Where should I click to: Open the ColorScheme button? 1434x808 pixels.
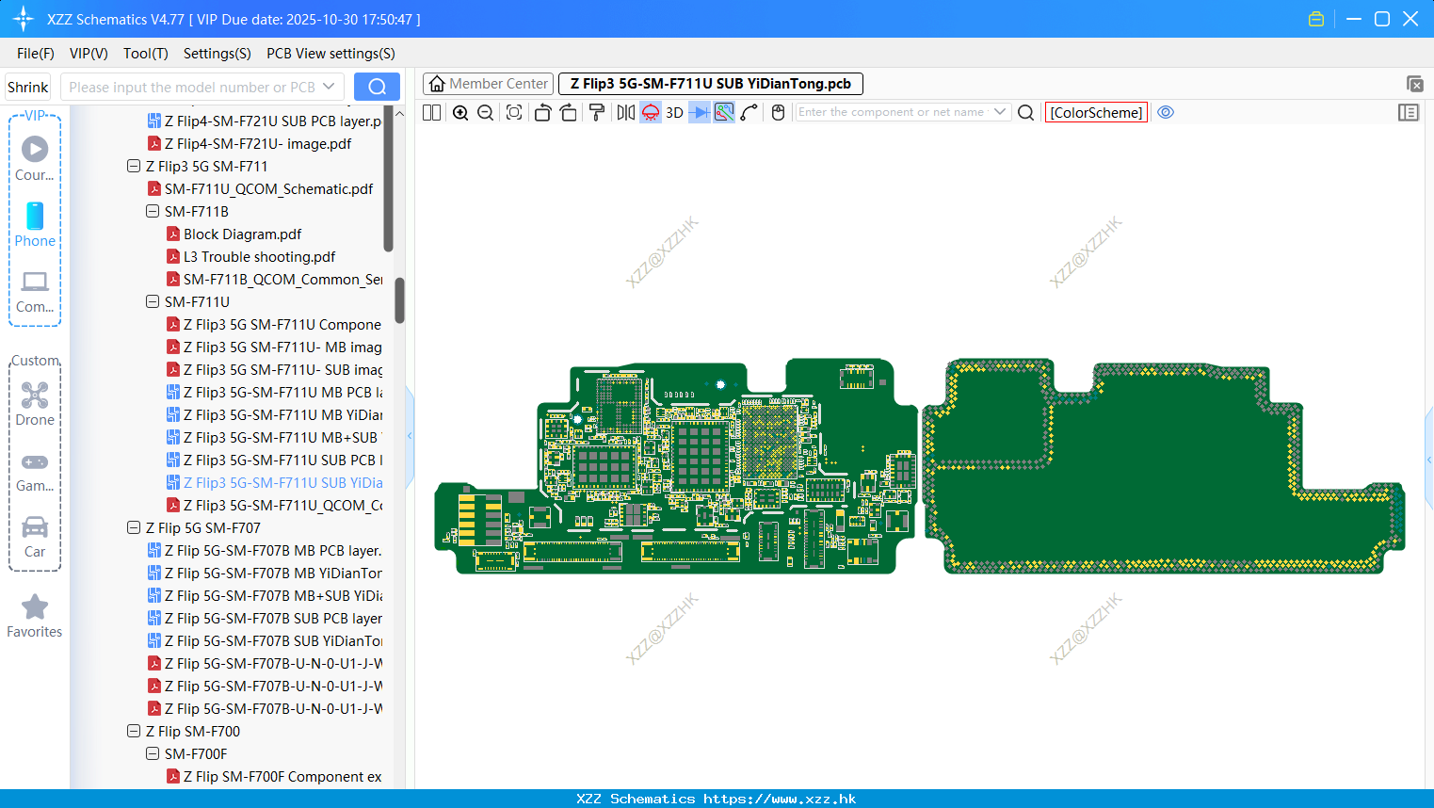point(1096,112)
